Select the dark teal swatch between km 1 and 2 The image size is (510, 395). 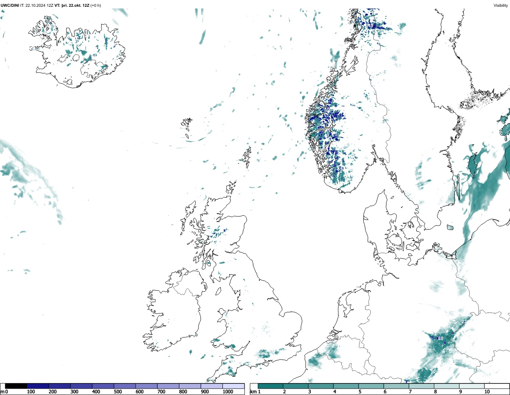(271, 386)
